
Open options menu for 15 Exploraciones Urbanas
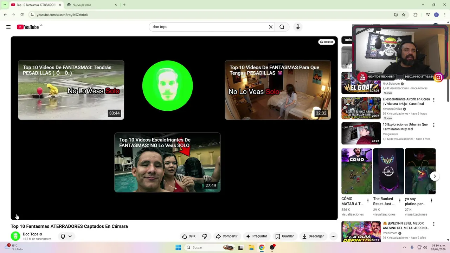click(x=433, y=125)
